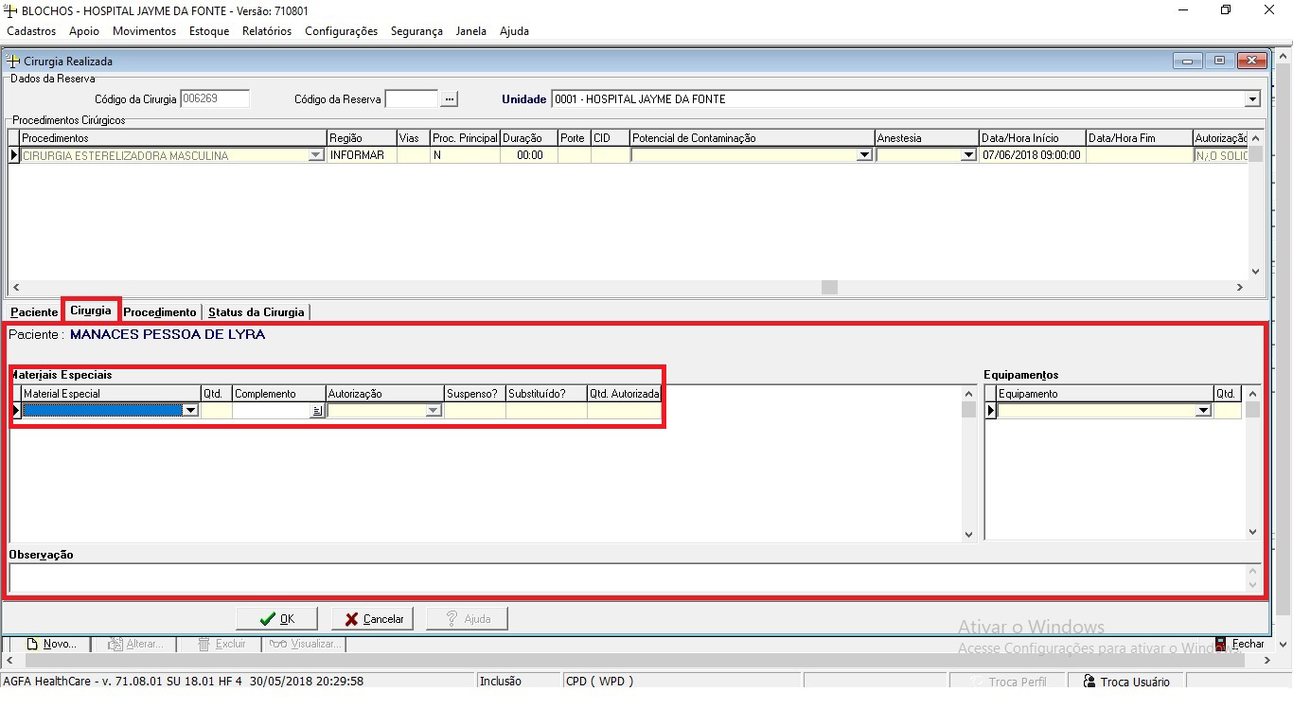Expand the Unidade dropdown

pyautogui.click(x=1252, y=99)
